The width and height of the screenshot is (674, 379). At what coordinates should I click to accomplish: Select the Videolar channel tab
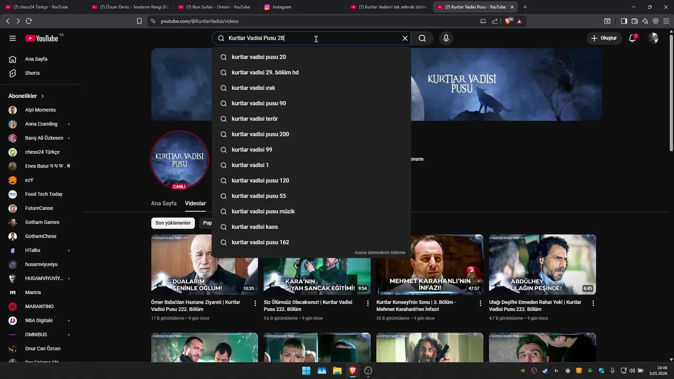195,203
